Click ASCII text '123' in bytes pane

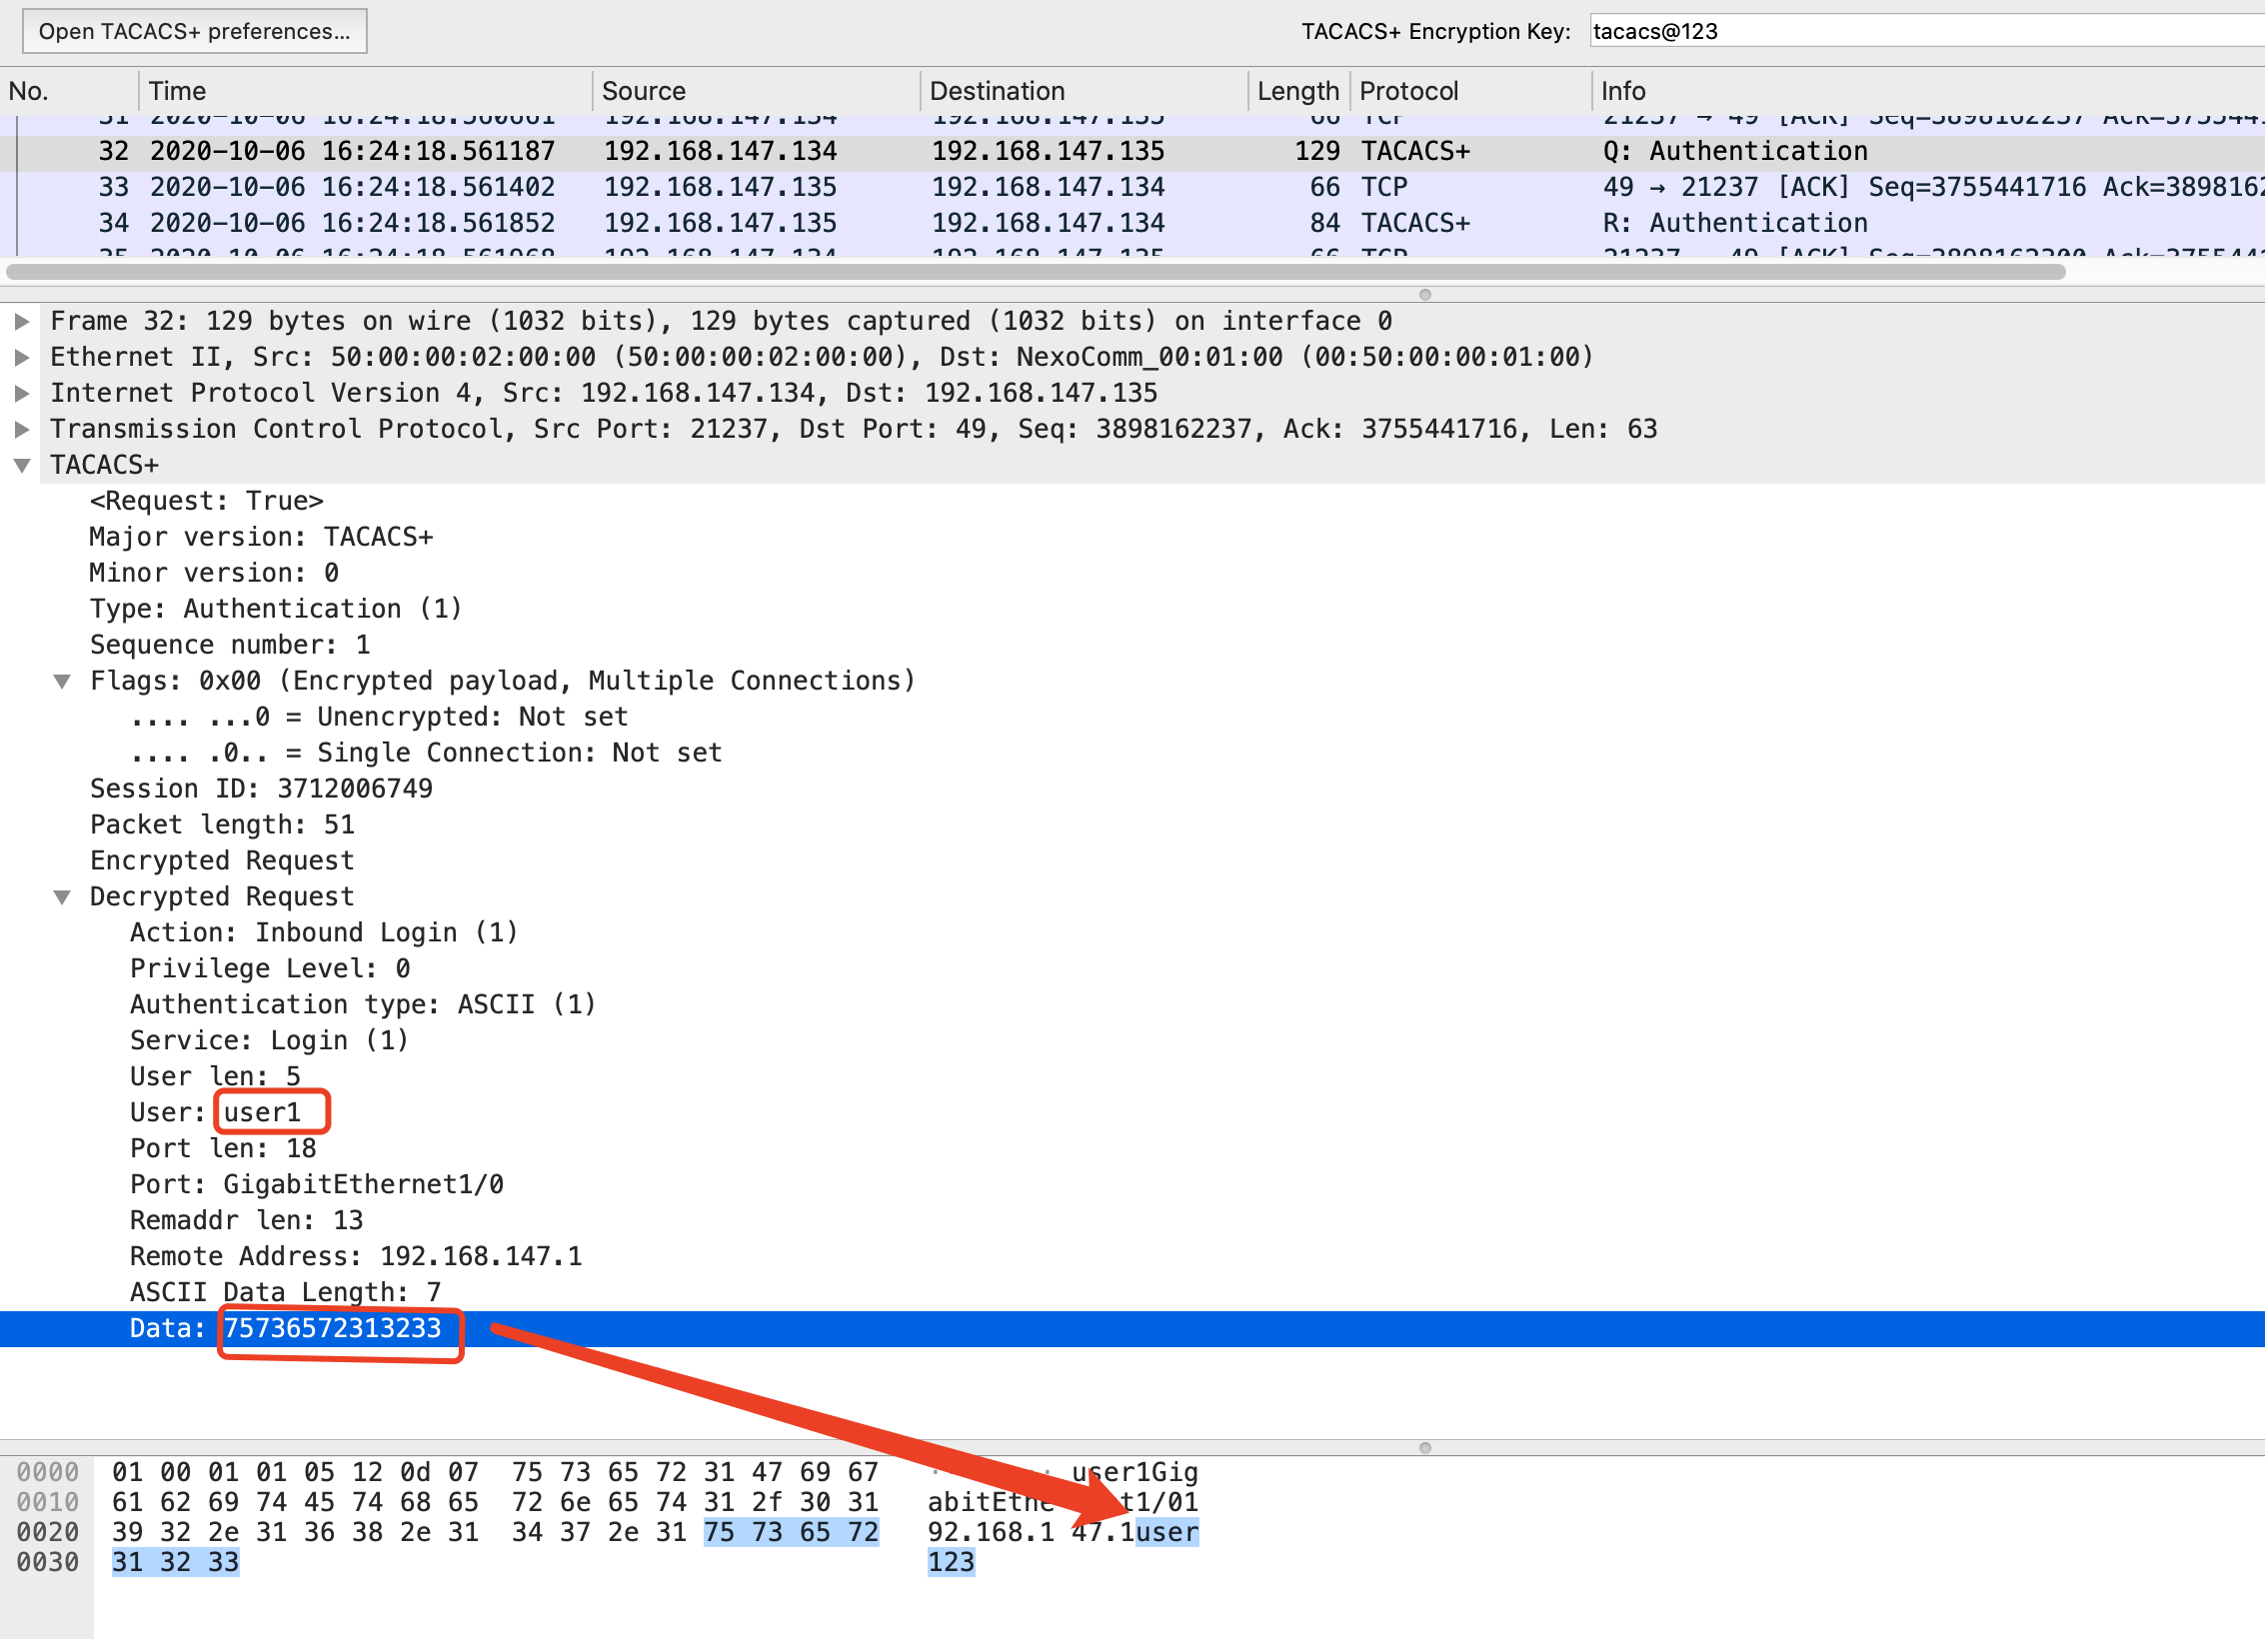coord(951,1562)
